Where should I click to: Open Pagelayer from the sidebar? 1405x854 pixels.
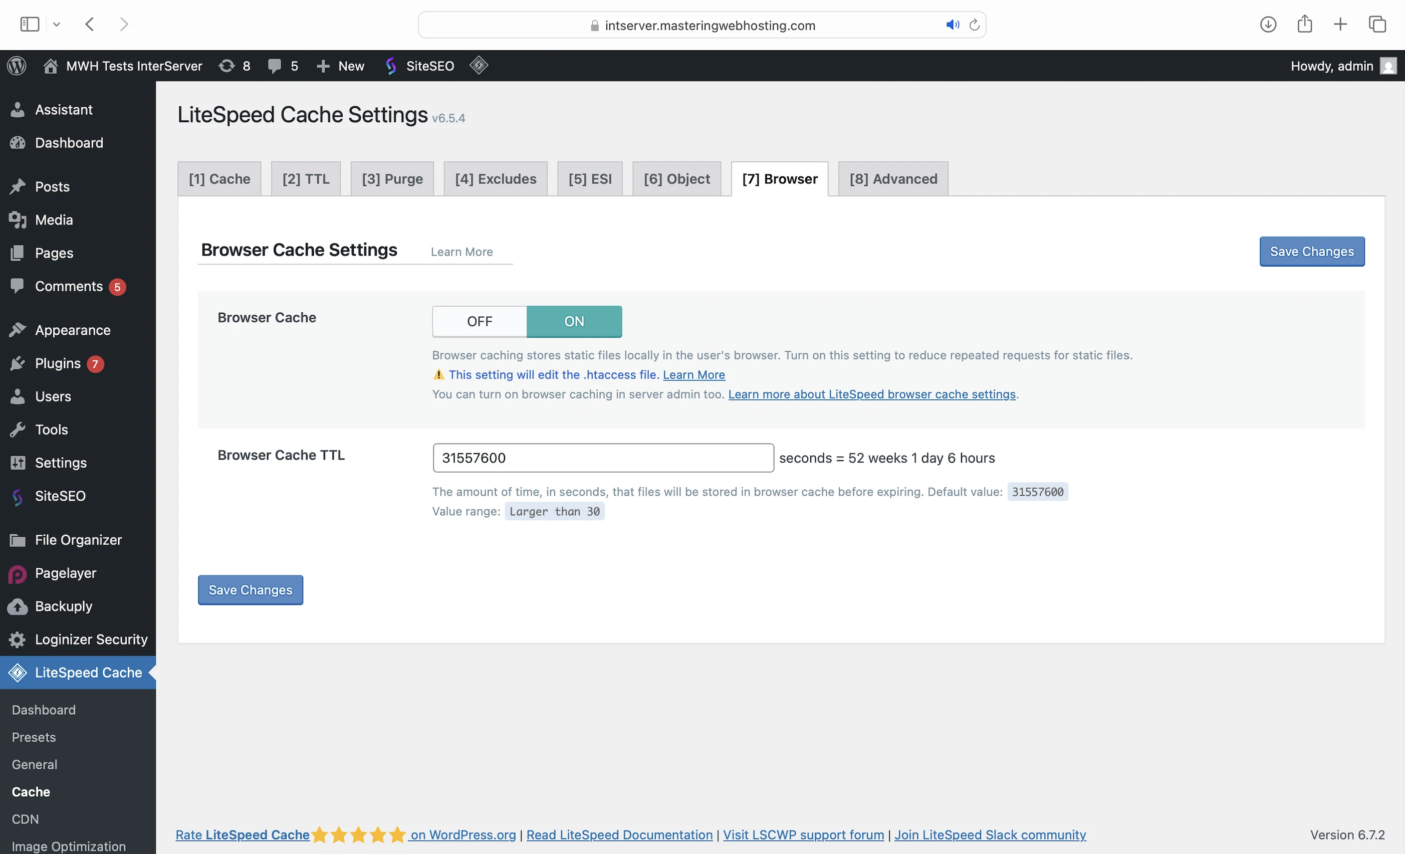click(65, 573)
